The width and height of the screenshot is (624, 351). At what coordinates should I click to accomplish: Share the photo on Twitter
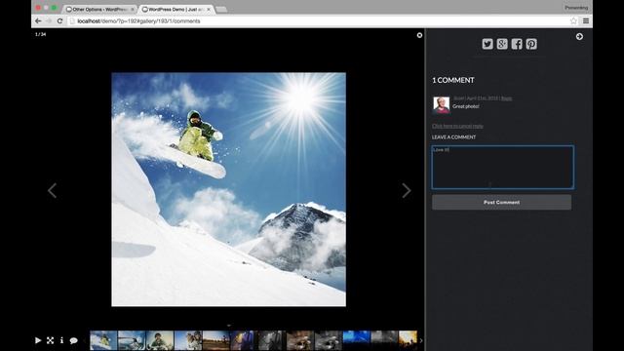(x=487, y=44)
